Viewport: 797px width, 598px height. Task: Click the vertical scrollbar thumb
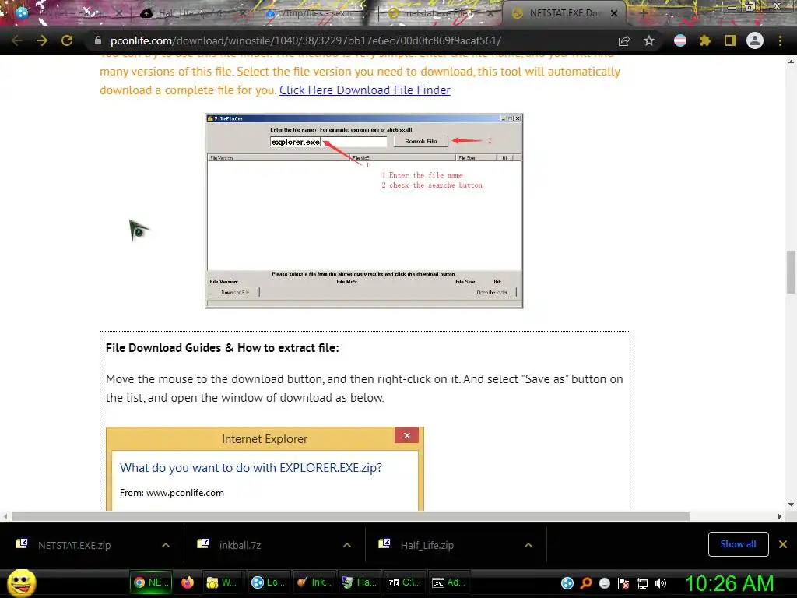pos(791,272)
